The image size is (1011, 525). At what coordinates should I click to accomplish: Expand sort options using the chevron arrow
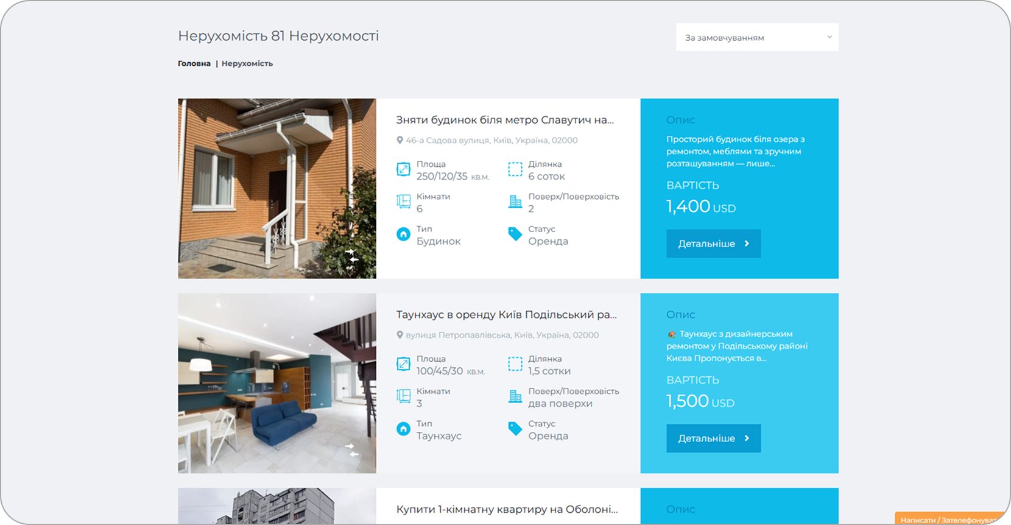pos(829,37)
